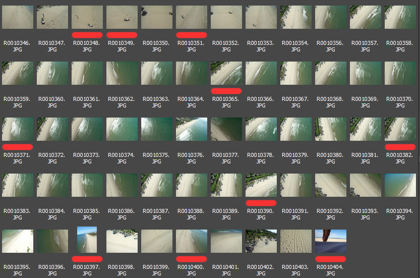Screen dimensions: 420x278
Task: Click thumbnail R0010382.JPG
Action: pos(400,129)
